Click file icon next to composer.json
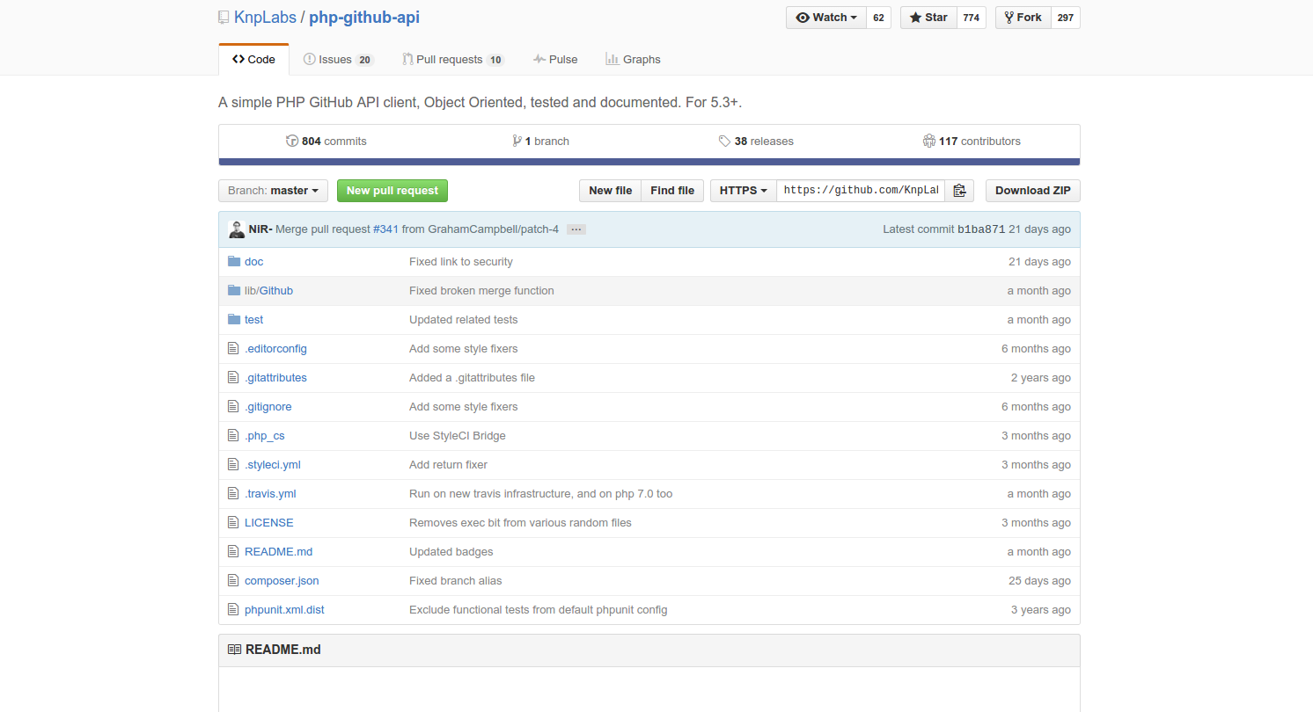Screen dimensions: 1313x712 tap(233, 580)
